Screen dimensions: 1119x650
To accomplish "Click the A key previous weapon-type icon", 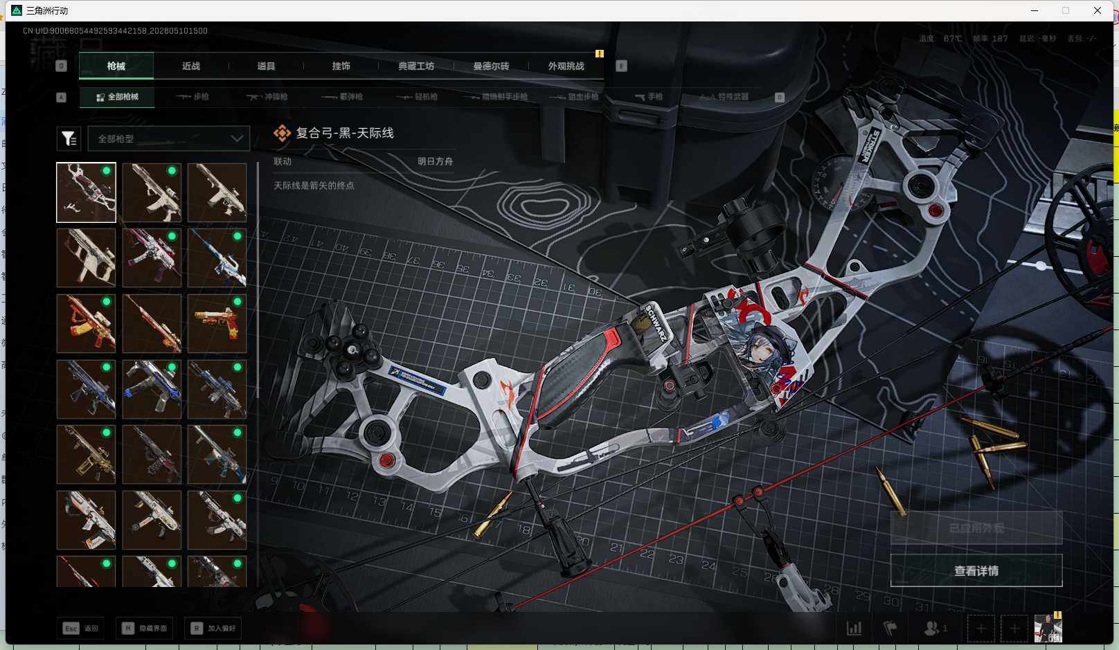I will (61, 97).
